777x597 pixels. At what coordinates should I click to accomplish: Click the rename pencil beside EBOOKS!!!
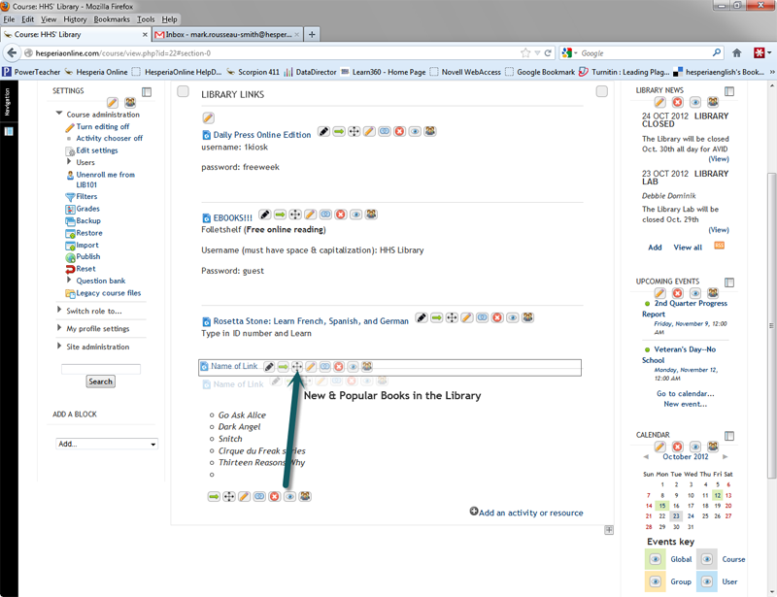point(265,215)
